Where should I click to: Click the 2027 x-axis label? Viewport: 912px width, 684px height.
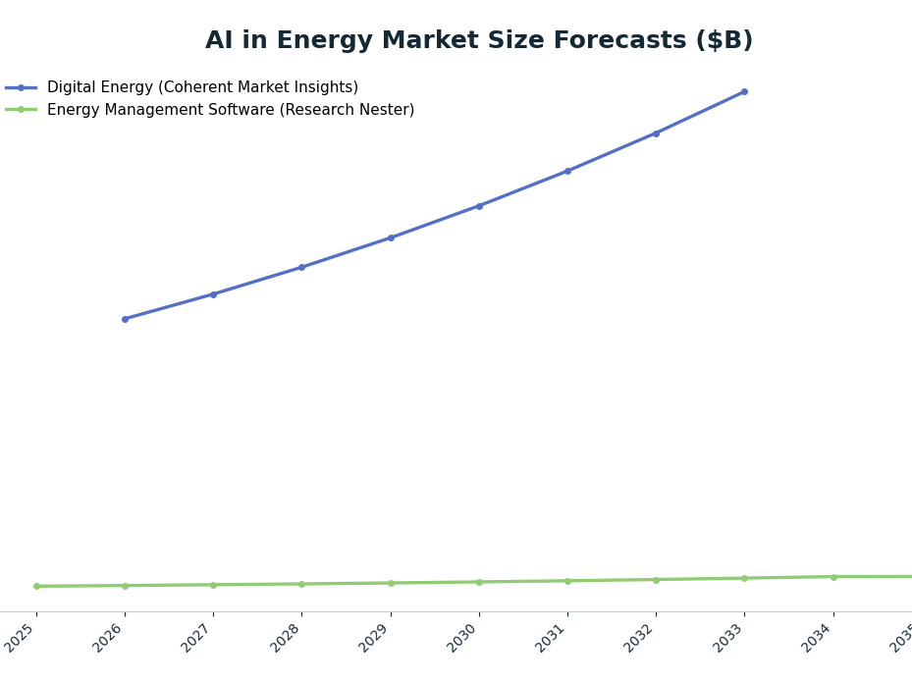(x=196, y=638)
